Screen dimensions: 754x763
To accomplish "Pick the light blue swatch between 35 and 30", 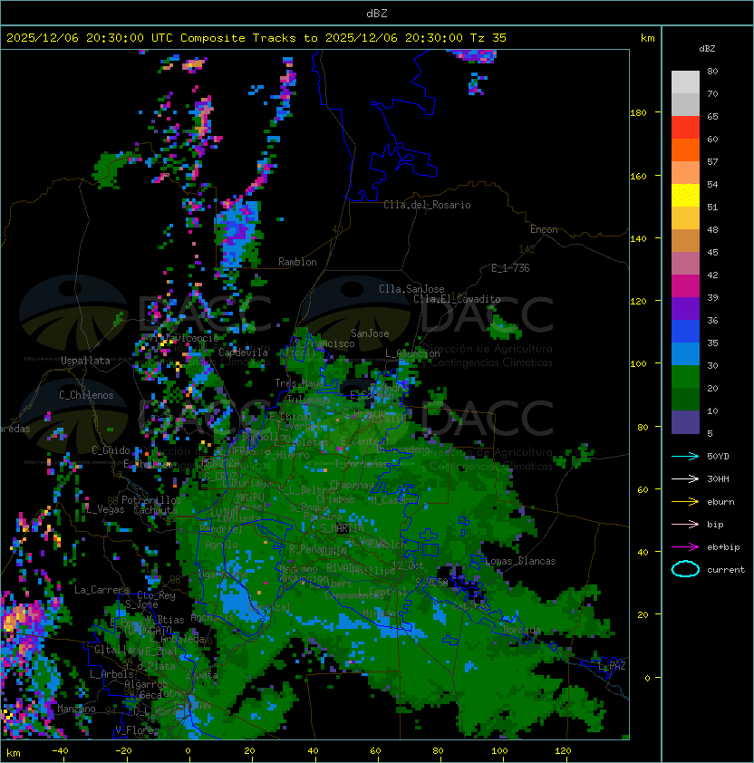I will click(685, 353).
